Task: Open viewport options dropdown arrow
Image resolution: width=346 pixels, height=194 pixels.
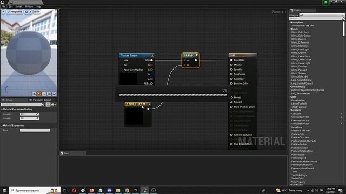Action: pyautogui.click(x=3, y=12)
